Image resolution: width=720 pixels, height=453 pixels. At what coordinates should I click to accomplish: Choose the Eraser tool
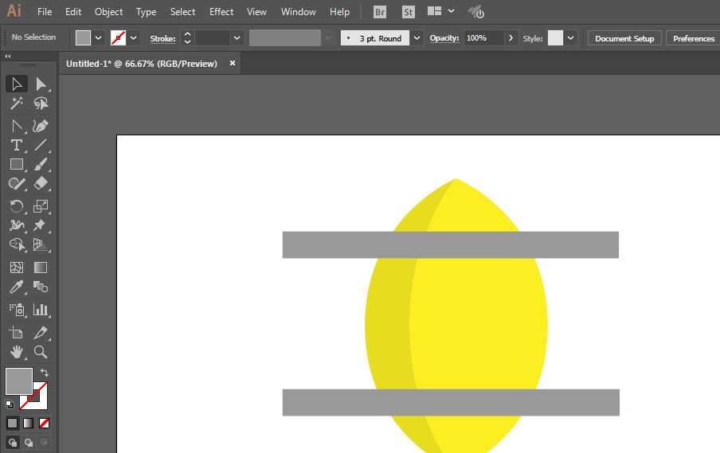click(41, 184)
